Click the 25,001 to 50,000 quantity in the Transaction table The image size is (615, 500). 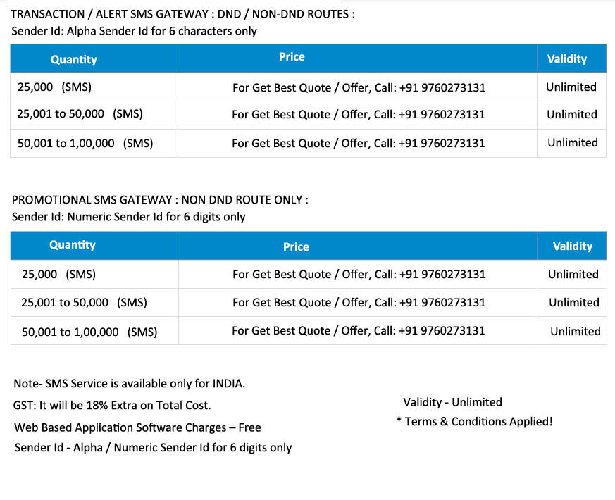pyautogui.click(x=80, y=114)
